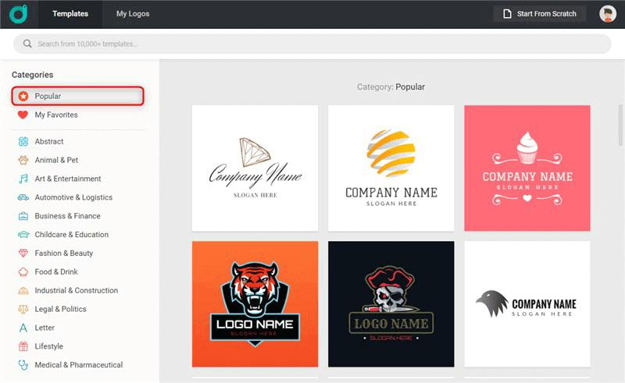Select the pirate skull logo template
The image size is (625, 383).
tap(391, 303)
